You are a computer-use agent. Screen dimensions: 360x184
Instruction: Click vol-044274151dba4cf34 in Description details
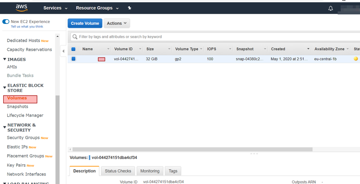[164, 182]
